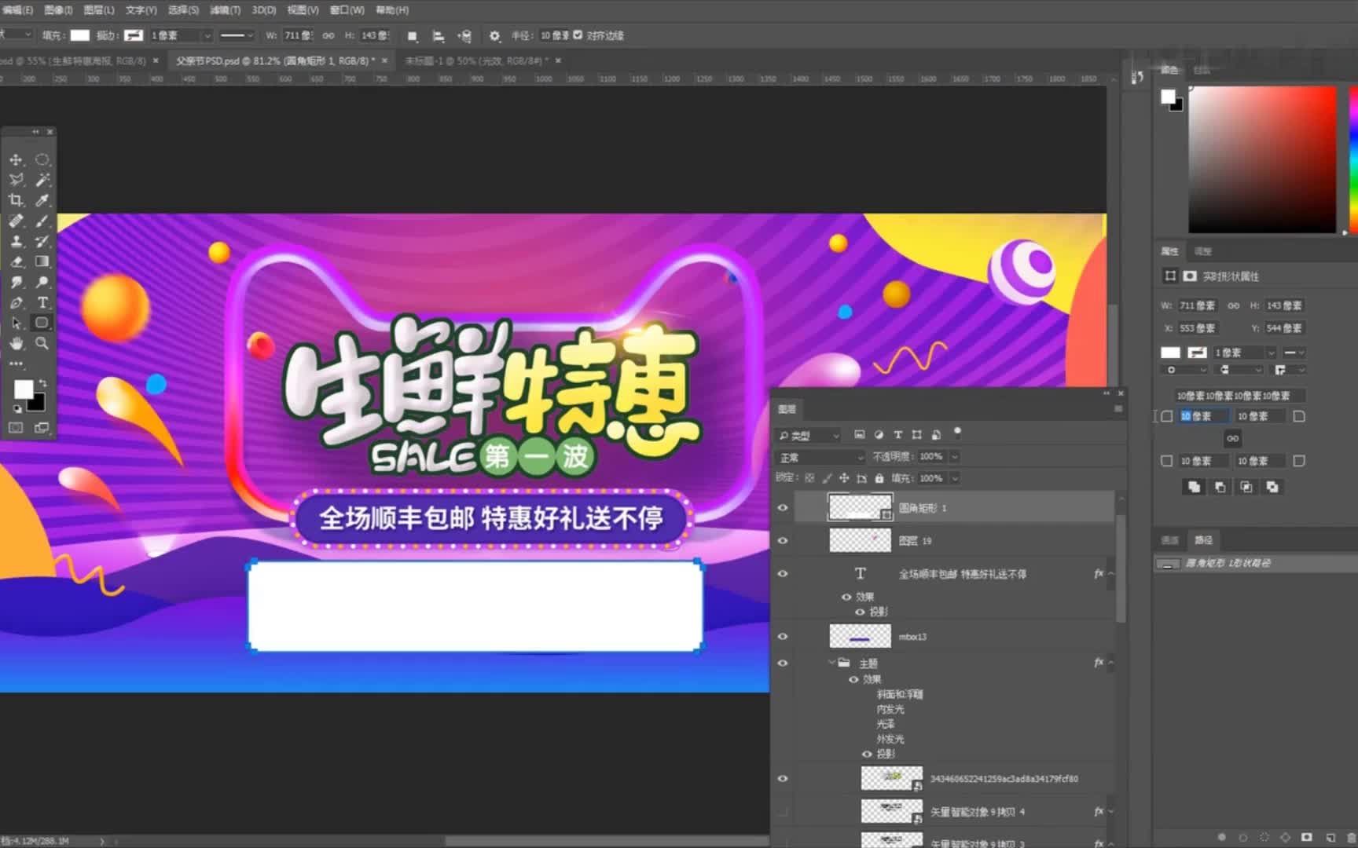Click the fx badge on 主题 group
The width and height of the screenshot is (1358, 848).
pyautogui.click(x=1099, y=662)
